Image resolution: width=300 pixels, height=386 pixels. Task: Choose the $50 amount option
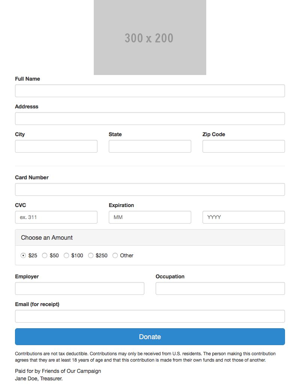point(45,255)
